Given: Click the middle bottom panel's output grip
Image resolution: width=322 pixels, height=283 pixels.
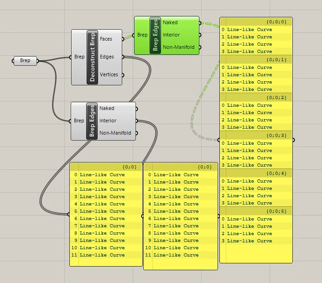Looking at the screenshot, I should click(218, 216).
